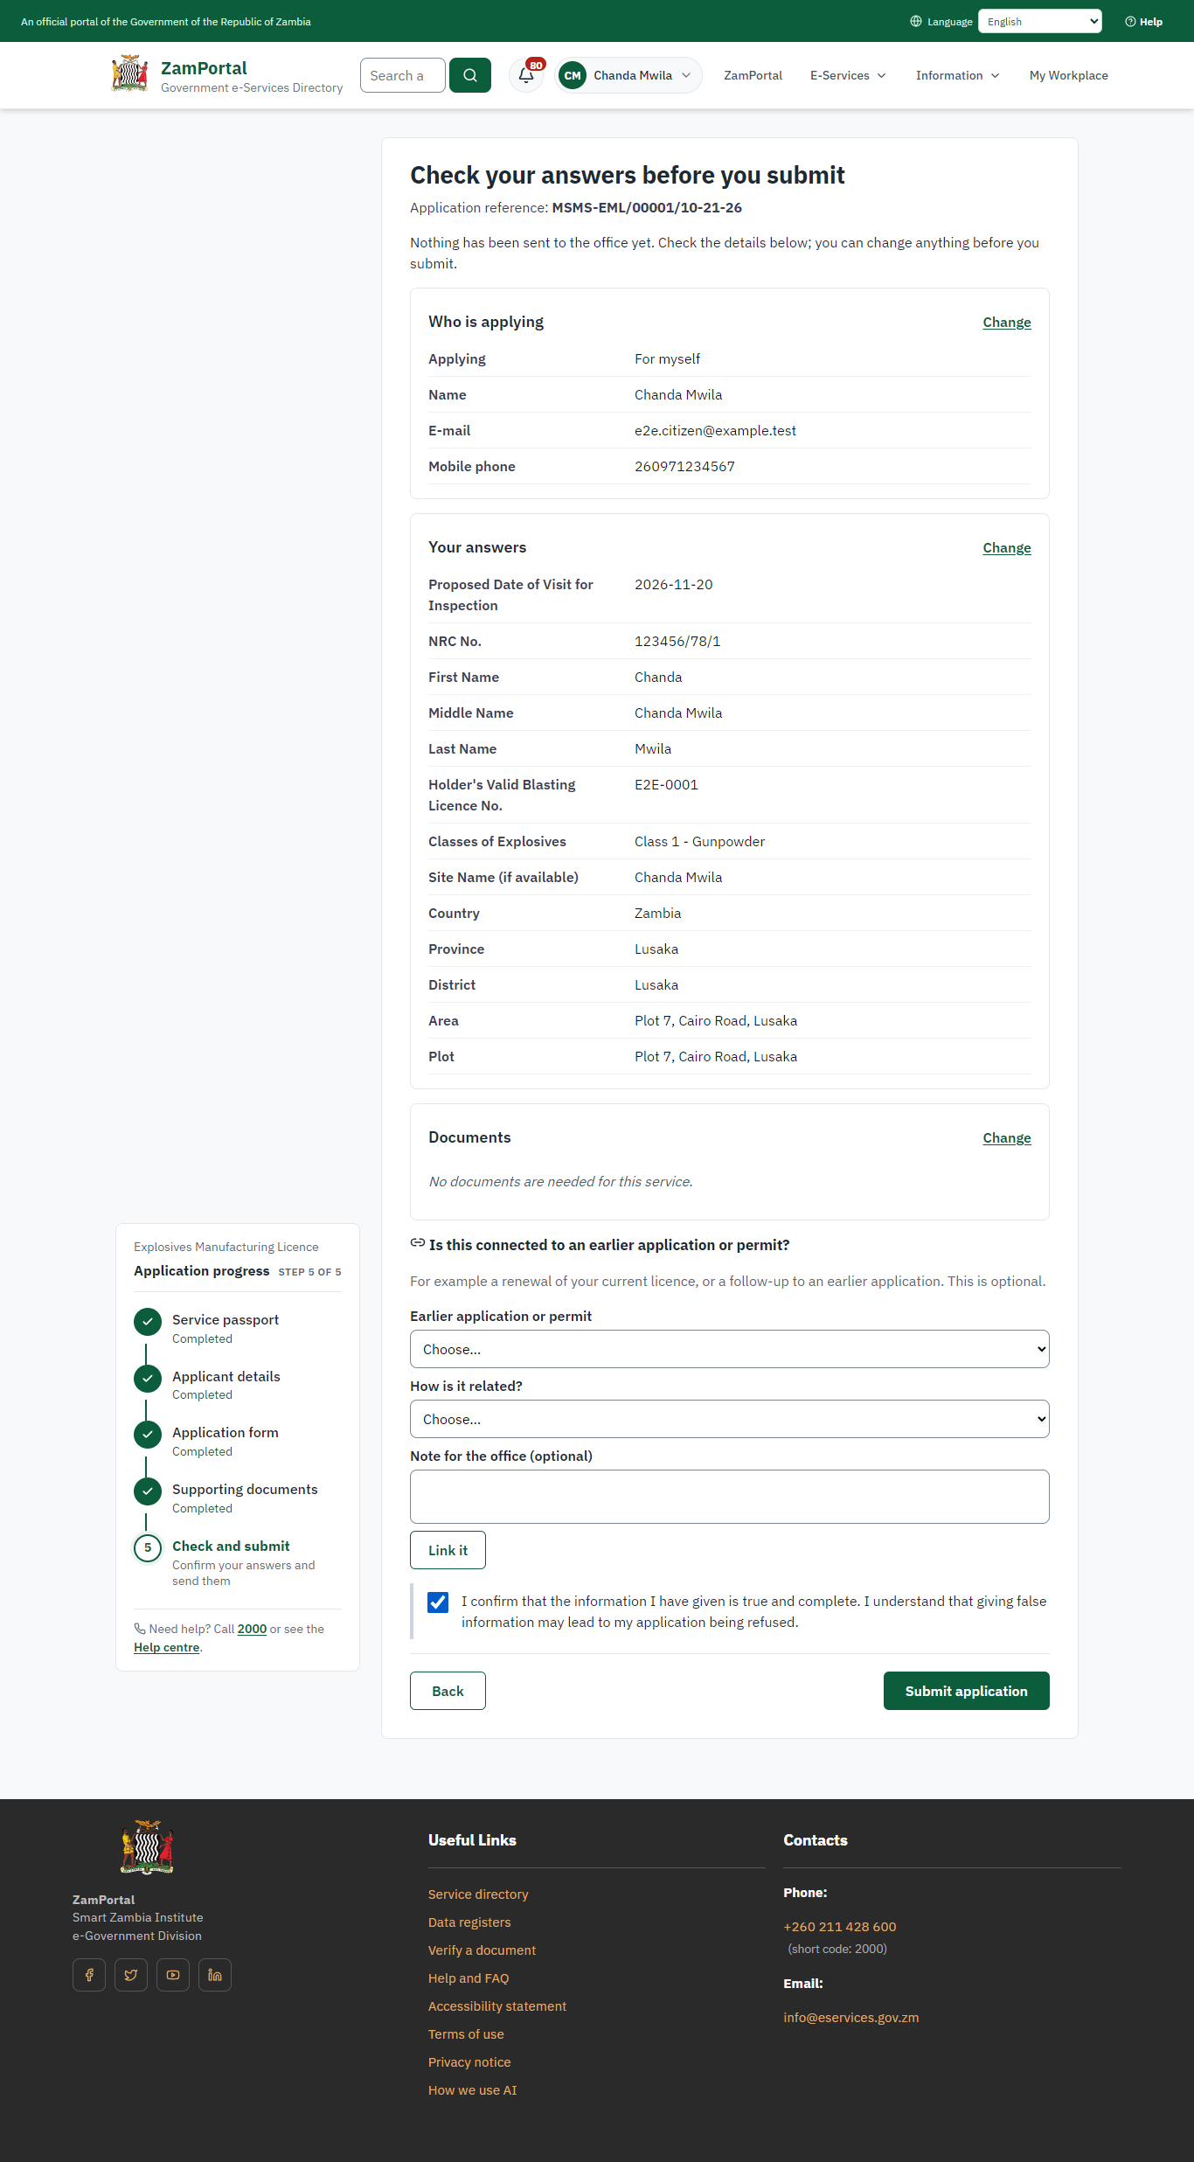Image resolution: width=1194 pixels, height=2162 pixels.
Task: Click the footer coat of arms emblem
Action: [147, 1846]
